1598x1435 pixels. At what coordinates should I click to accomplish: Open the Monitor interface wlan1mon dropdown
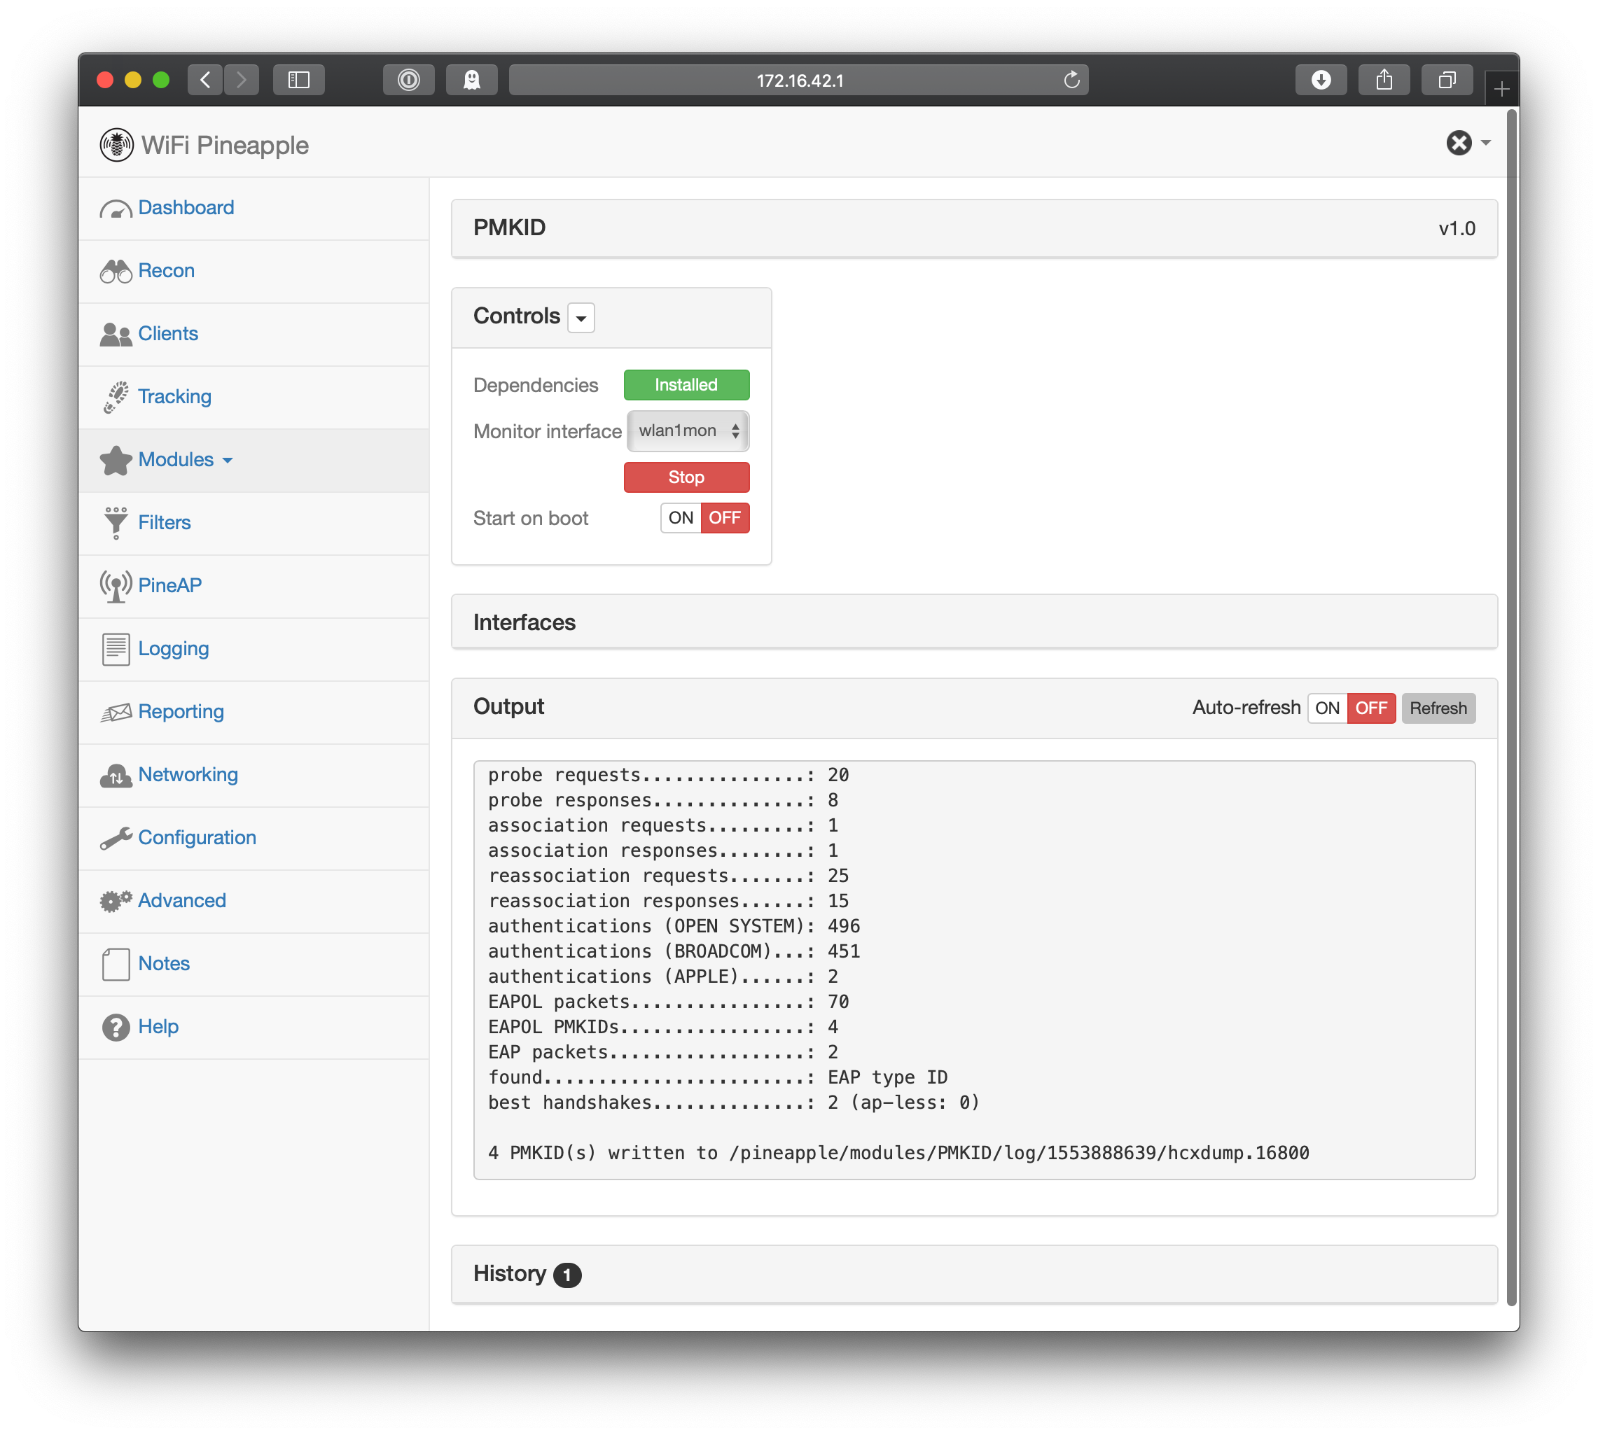(687, 431)
